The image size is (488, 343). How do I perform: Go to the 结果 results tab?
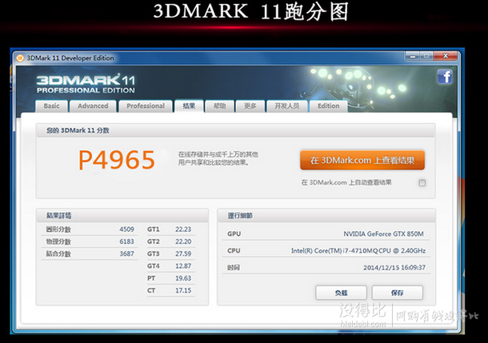coord(189,106)
